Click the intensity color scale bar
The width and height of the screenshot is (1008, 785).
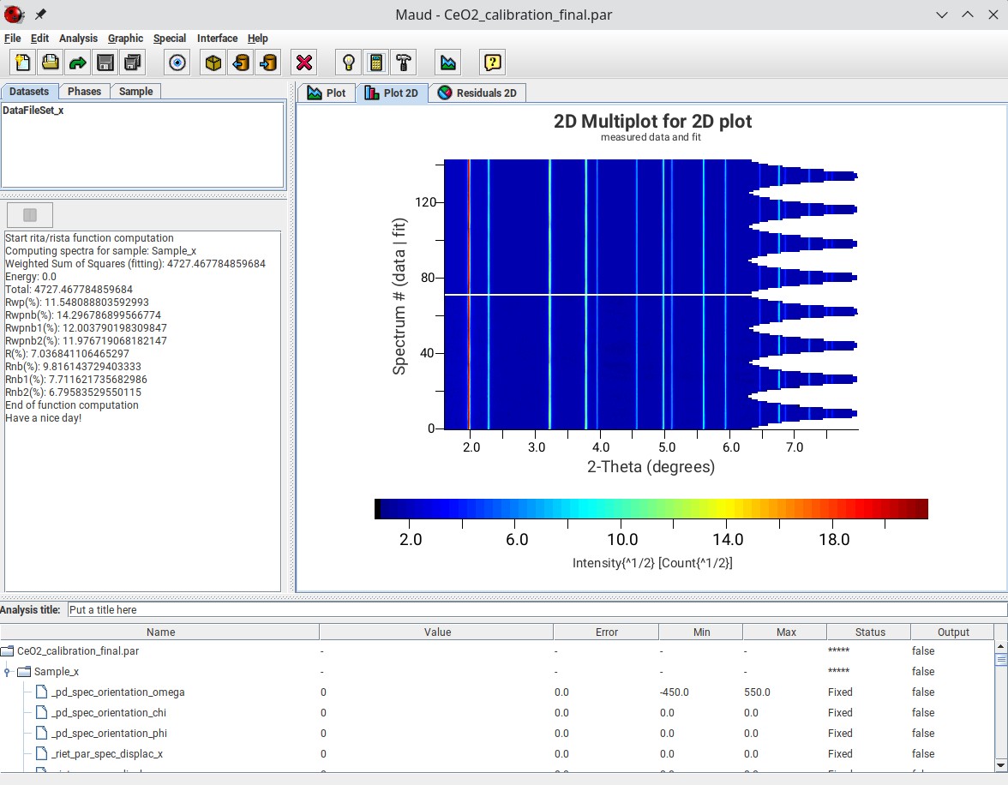651,509
